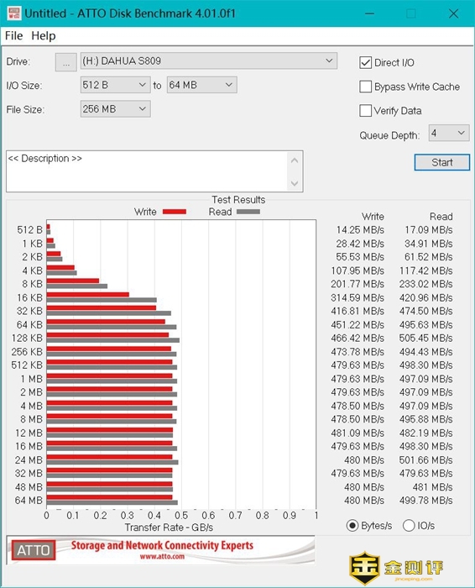Image resolution: width=475 pixels, height=588 pixels.
Task: Close the ATTO Disk Benchmark window
Action: pos(454,13)
